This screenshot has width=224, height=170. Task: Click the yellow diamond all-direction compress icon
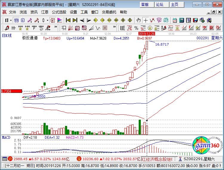pos(123,20)
